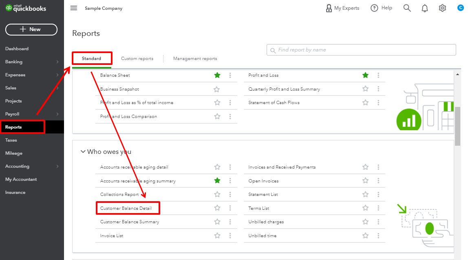Open more options for Unbilled charges

click(378, 222)
